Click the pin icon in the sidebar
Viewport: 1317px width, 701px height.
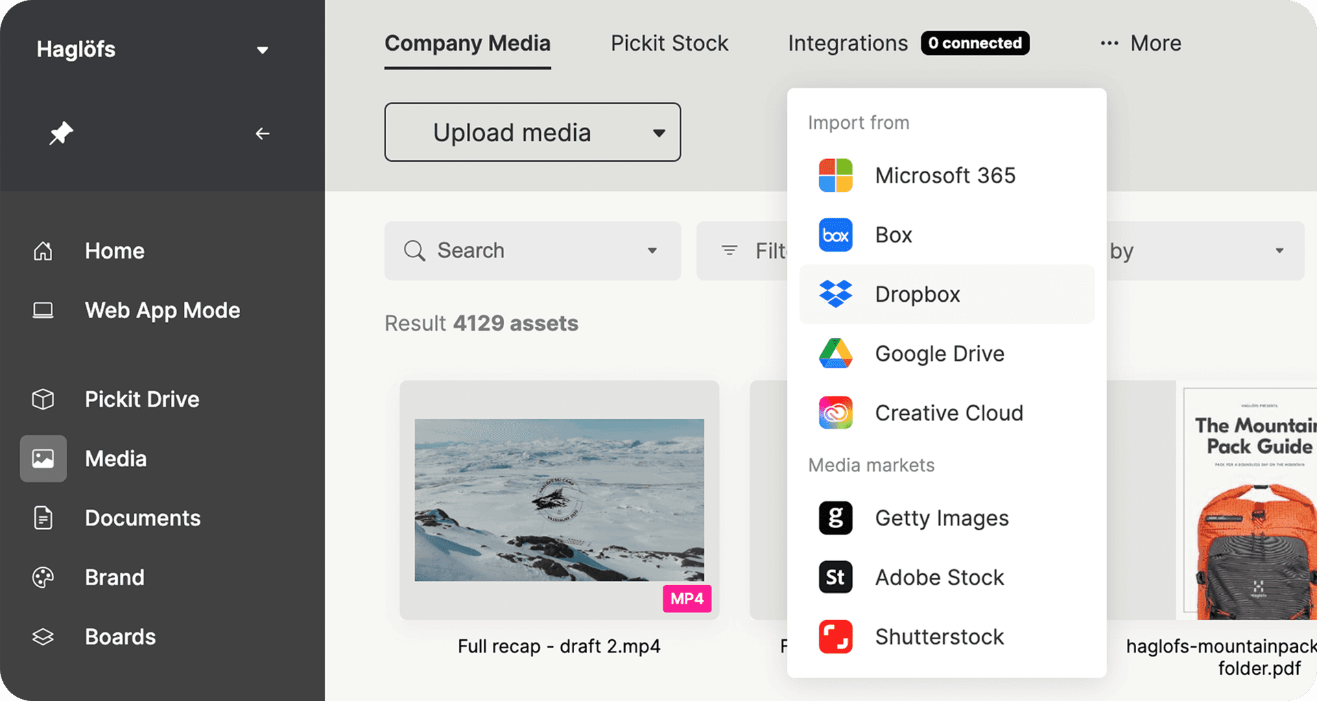tap(61, 133)
